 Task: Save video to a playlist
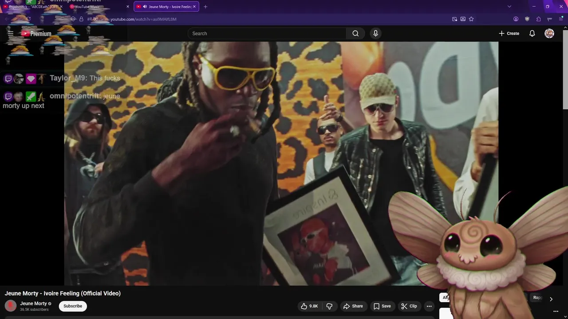coord(382,306)
